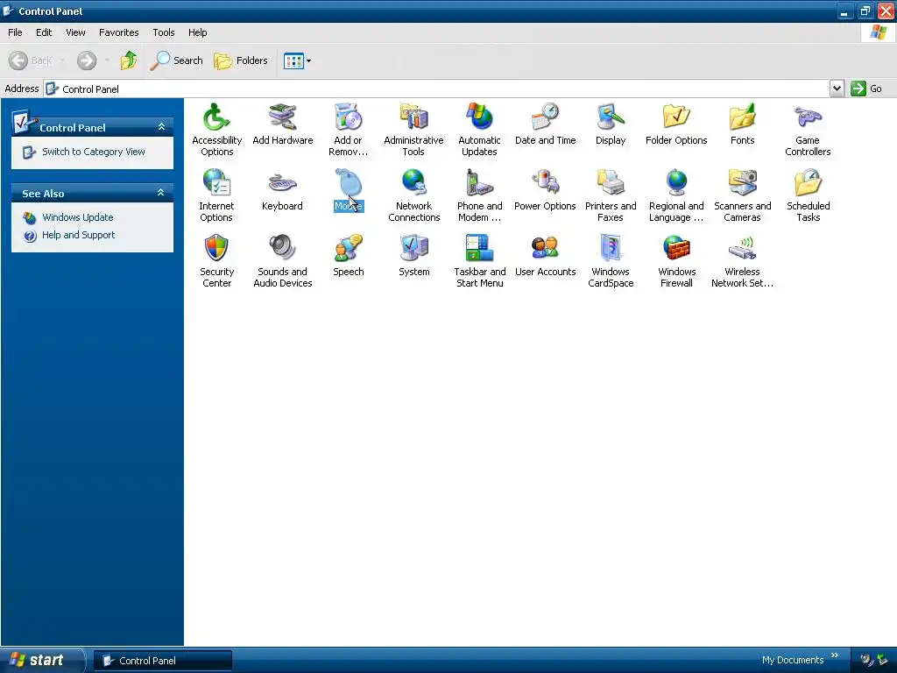Click the Up folder toolbar button
The height and width of the screenshot is (673, 897).
click(x=129, y=60)
